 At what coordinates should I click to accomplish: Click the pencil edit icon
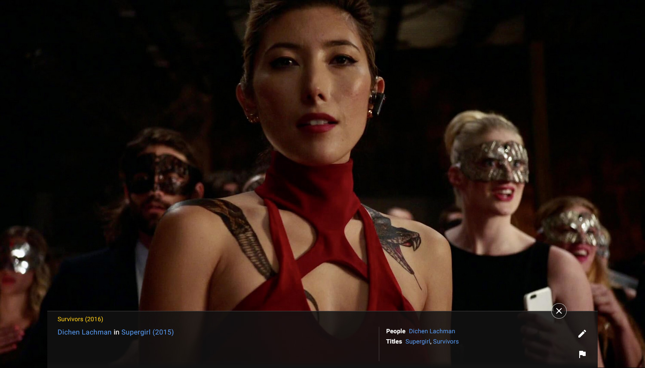click(x=582, y=334)
